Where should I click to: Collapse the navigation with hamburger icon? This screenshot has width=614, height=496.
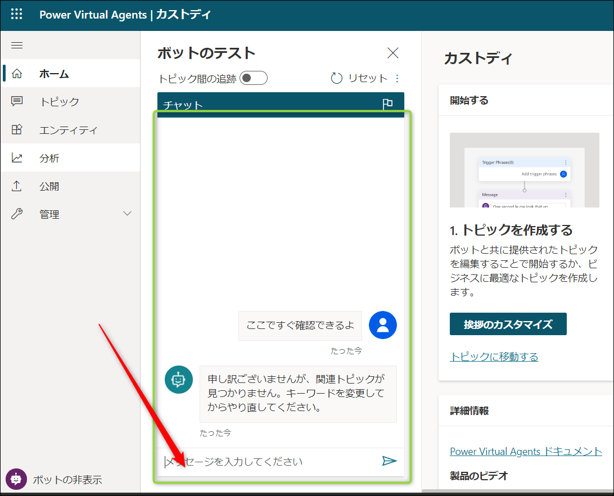point(17,46)
